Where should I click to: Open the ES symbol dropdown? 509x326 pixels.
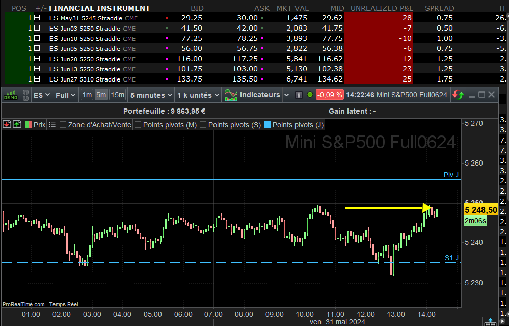(42, 95)
